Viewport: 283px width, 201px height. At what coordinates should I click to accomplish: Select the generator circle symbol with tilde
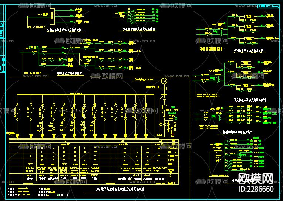pos(164,81)
